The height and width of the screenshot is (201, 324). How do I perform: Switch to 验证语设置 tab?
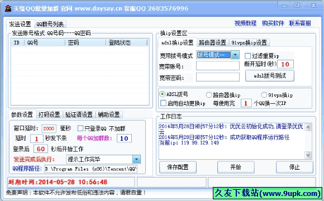79,114
